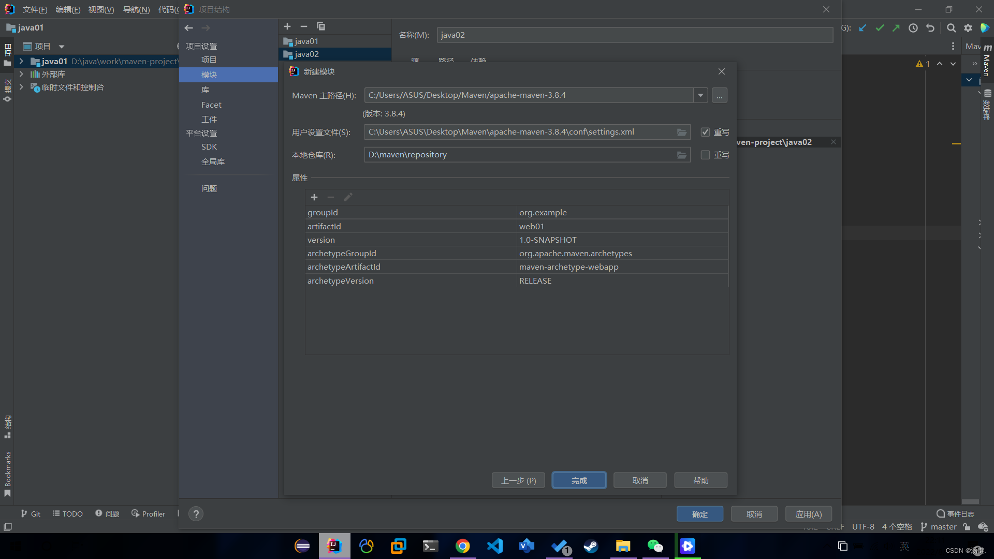This screenshot has height=559, width=994.
Task: Click the Previous (上一步) button
Action: (x=518, y=480)
